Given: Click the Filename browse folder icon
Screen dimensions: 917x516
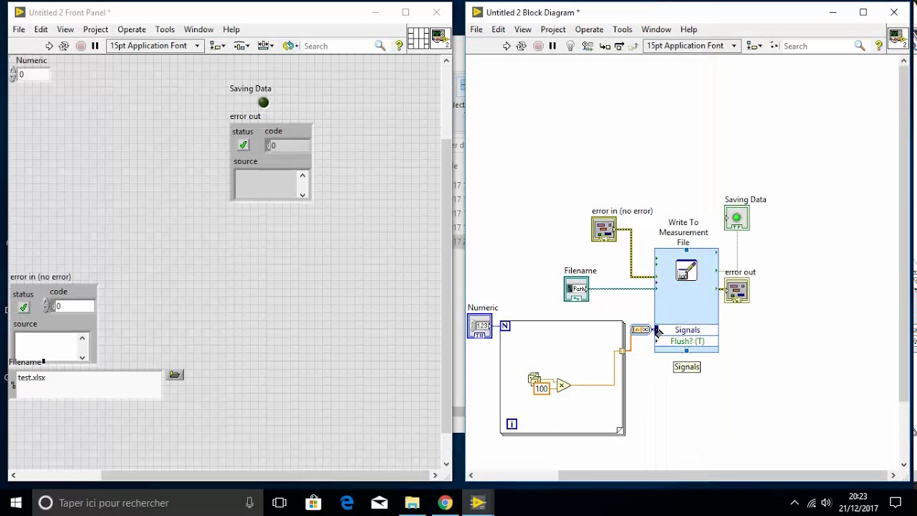Looking at the screenshot, I should pyautogui.click(x=175, y=375).
